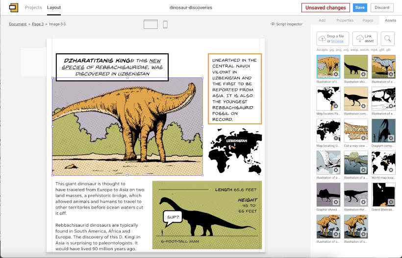
Task: Open gear settings for 'Grand Staircas...' asset
Action: click(x=390, y=202)
